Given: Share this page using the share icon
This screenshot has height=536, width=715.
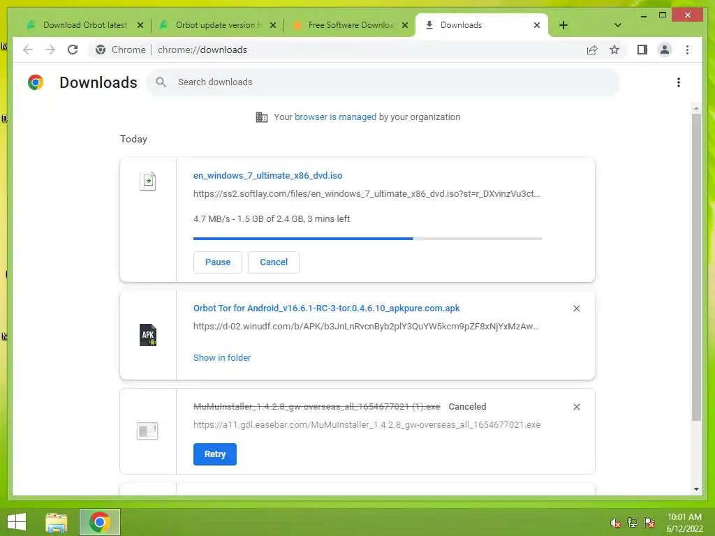Looking at the screenshot, I should point(592,50).
